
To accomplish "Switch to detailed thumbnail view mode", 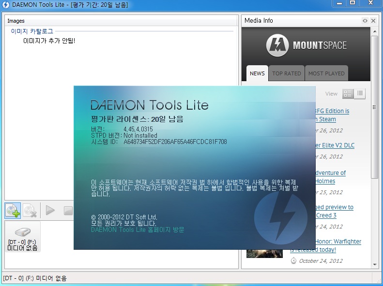I will [348, 94].
